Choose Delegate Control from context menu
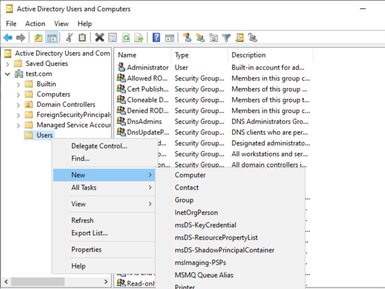The height and width of the screenshot is (289, 385). [104, 146]
